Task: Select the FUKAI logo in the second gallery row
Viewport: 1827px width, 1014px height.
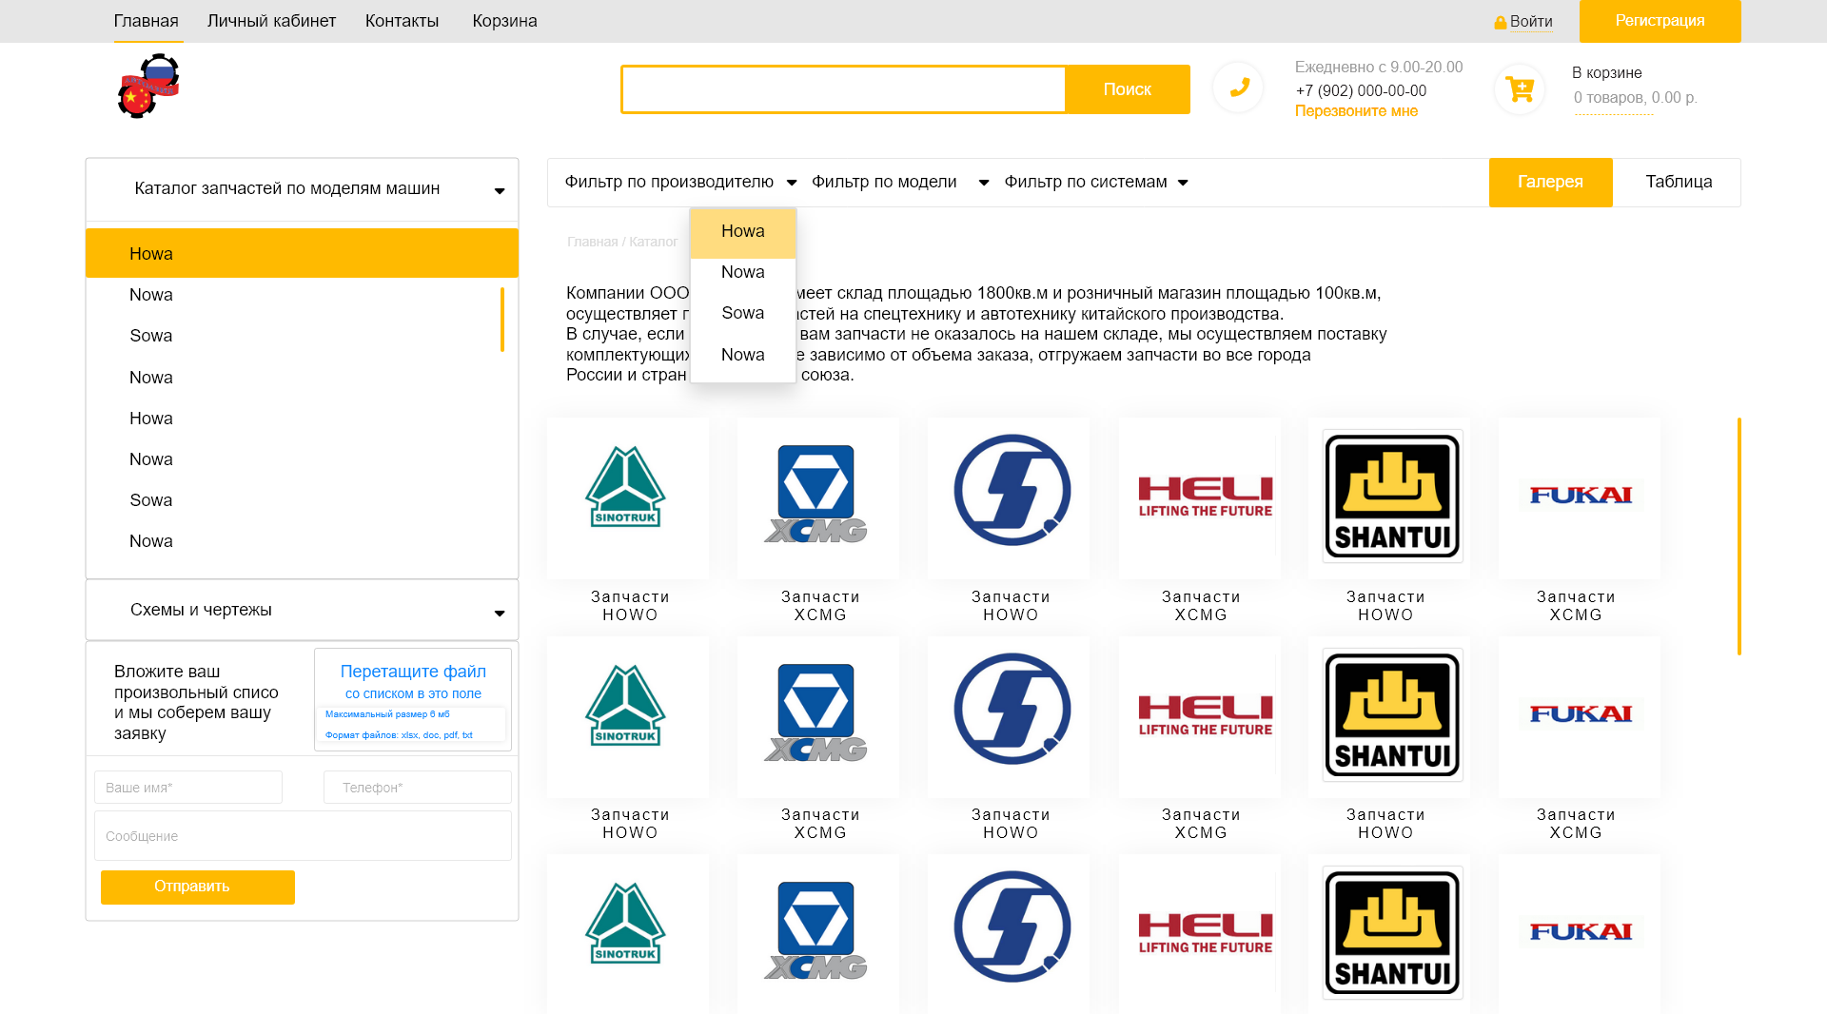Action: coord(1581,713)
